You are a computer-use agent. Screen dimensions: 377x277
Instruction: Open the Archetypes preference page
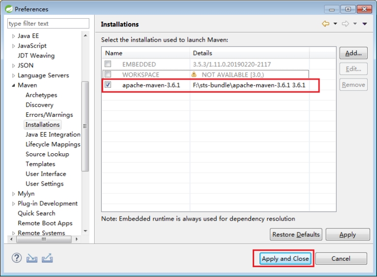[x=41, y=95]
